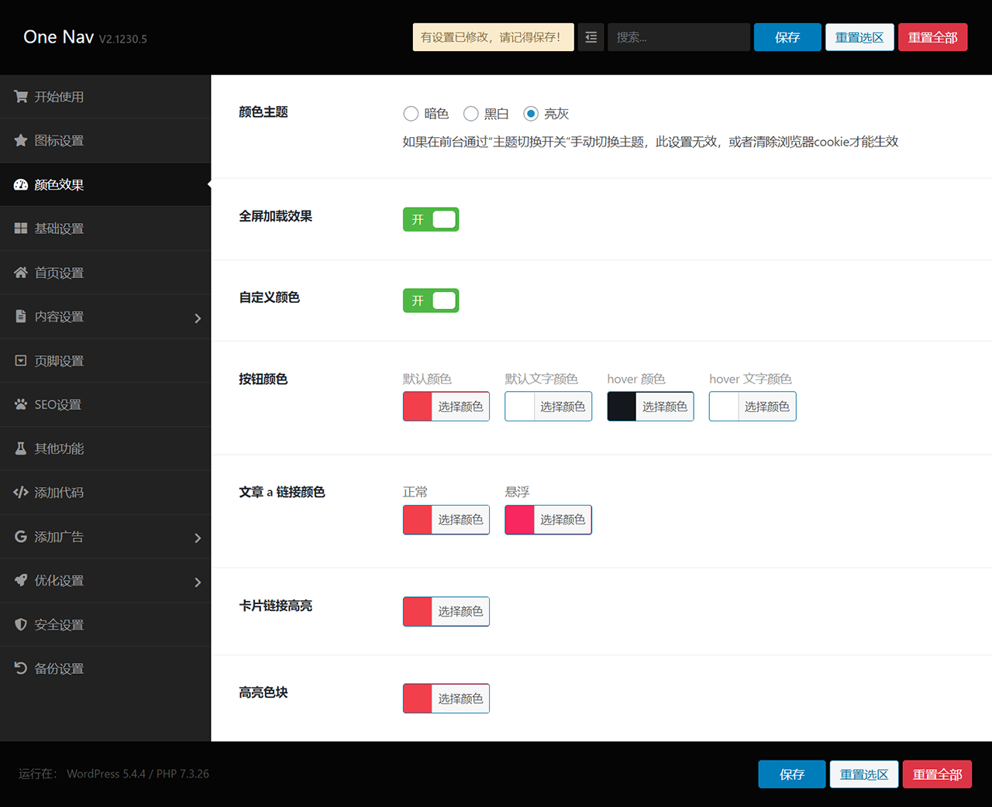Expand the 添加广告 submenu

pyautogui.click(x=198, y=536)
